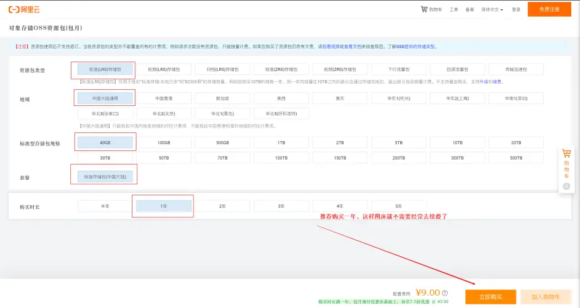Select the 标准存储包(中国大陆) package
Screen dimensions: 580x308
click(105, 177)
